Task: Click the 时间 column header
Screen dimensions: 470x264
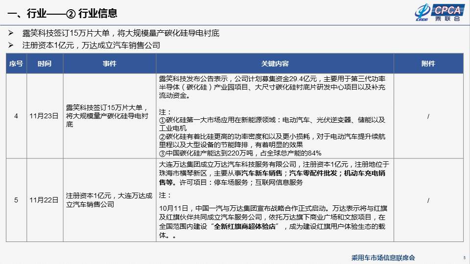Action: point(45,64)
